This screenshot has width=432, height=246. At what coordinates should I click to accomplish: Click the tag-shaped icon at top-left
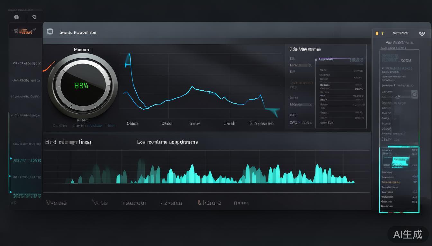34,17
